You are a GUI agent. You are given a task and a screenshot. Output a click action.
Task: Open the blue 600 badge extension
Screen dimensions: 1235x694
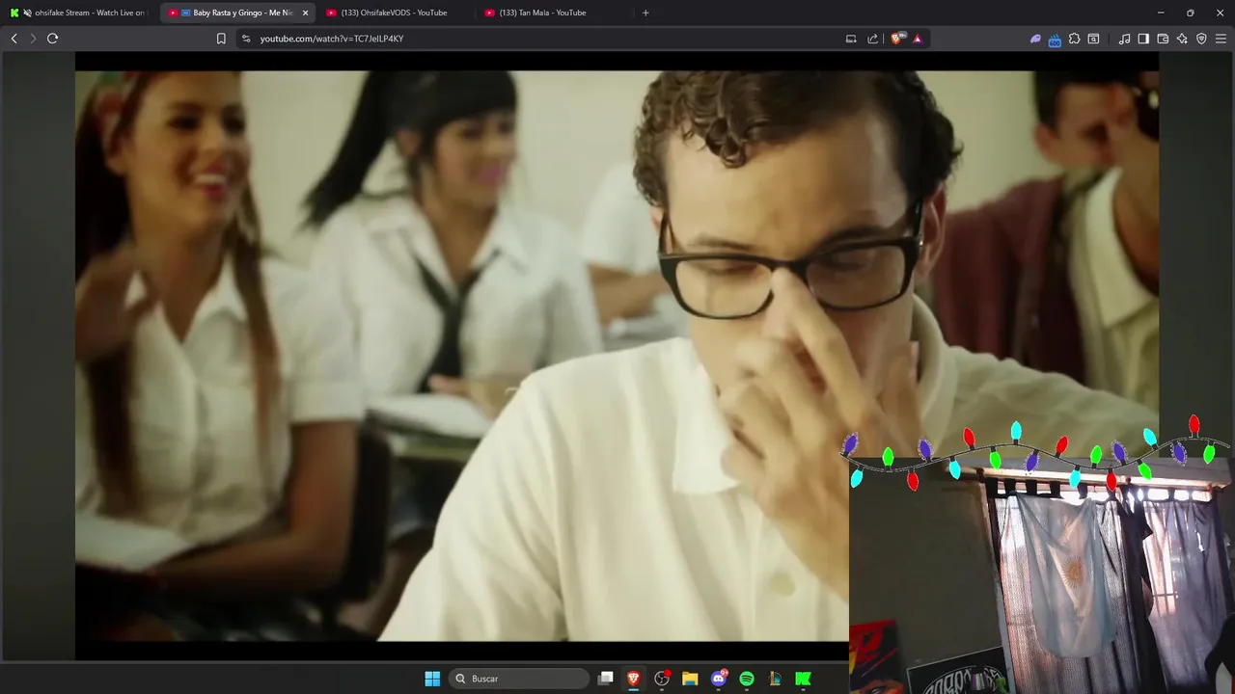1055,40
